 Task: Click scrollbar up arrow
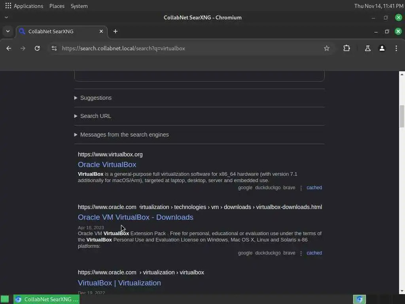[x=402, y=74]
